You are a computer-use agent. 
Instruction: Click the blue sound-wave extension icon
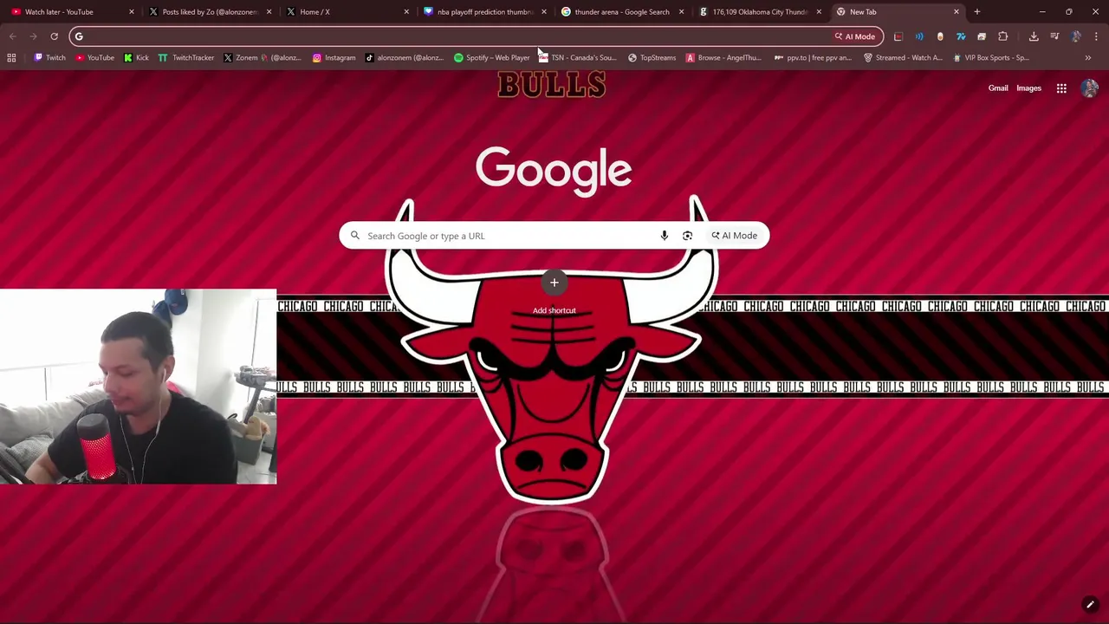[919, 36]
